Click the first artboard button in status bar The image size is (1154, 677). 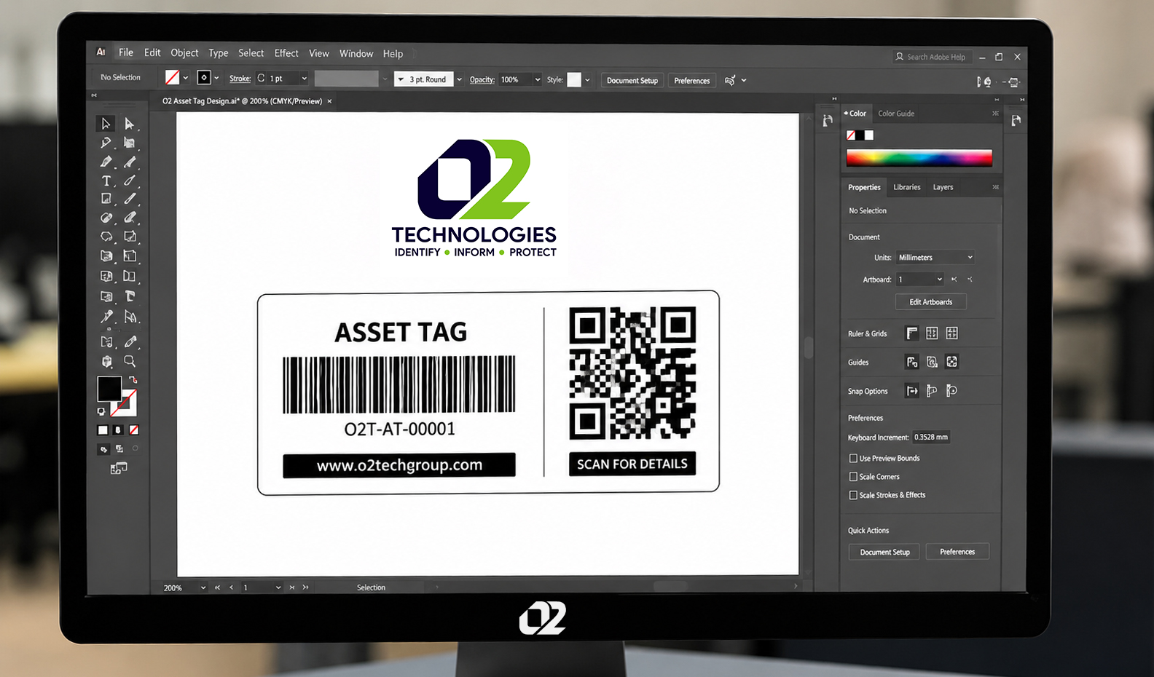click(x=217, y=587)
